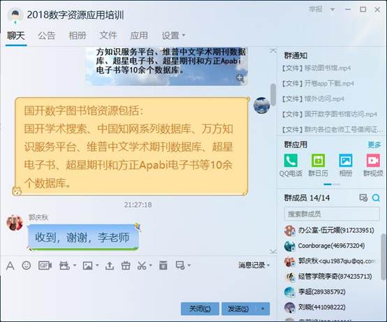Screen dimensions: 387x322
Task: Click the send image icon
Action: (x=88, y=265)
